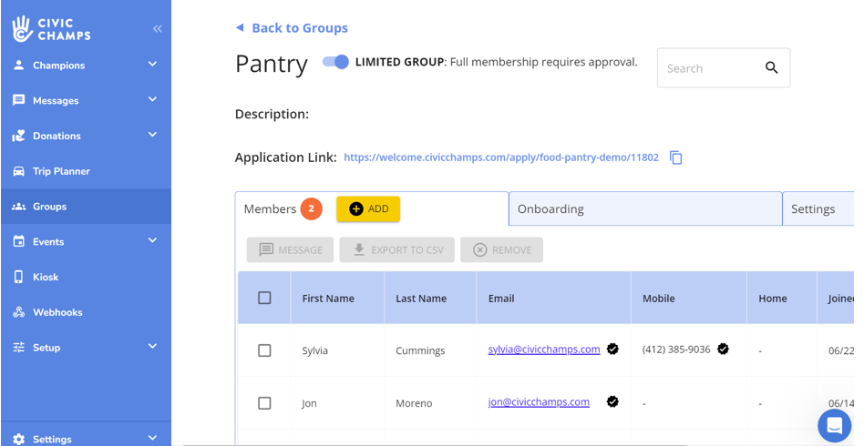Toggle the Limited Group switch
Screen dimensions: 864x446
(x=335, y=62)
